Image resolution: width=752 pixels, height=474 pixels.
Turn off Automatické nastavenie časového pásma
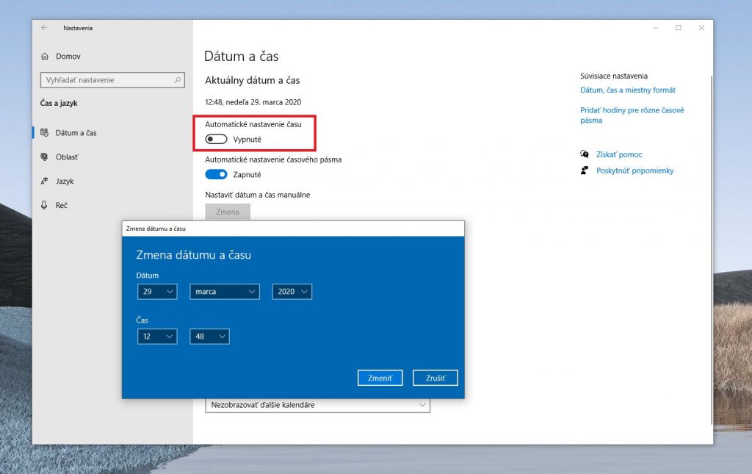click(216, 175)
